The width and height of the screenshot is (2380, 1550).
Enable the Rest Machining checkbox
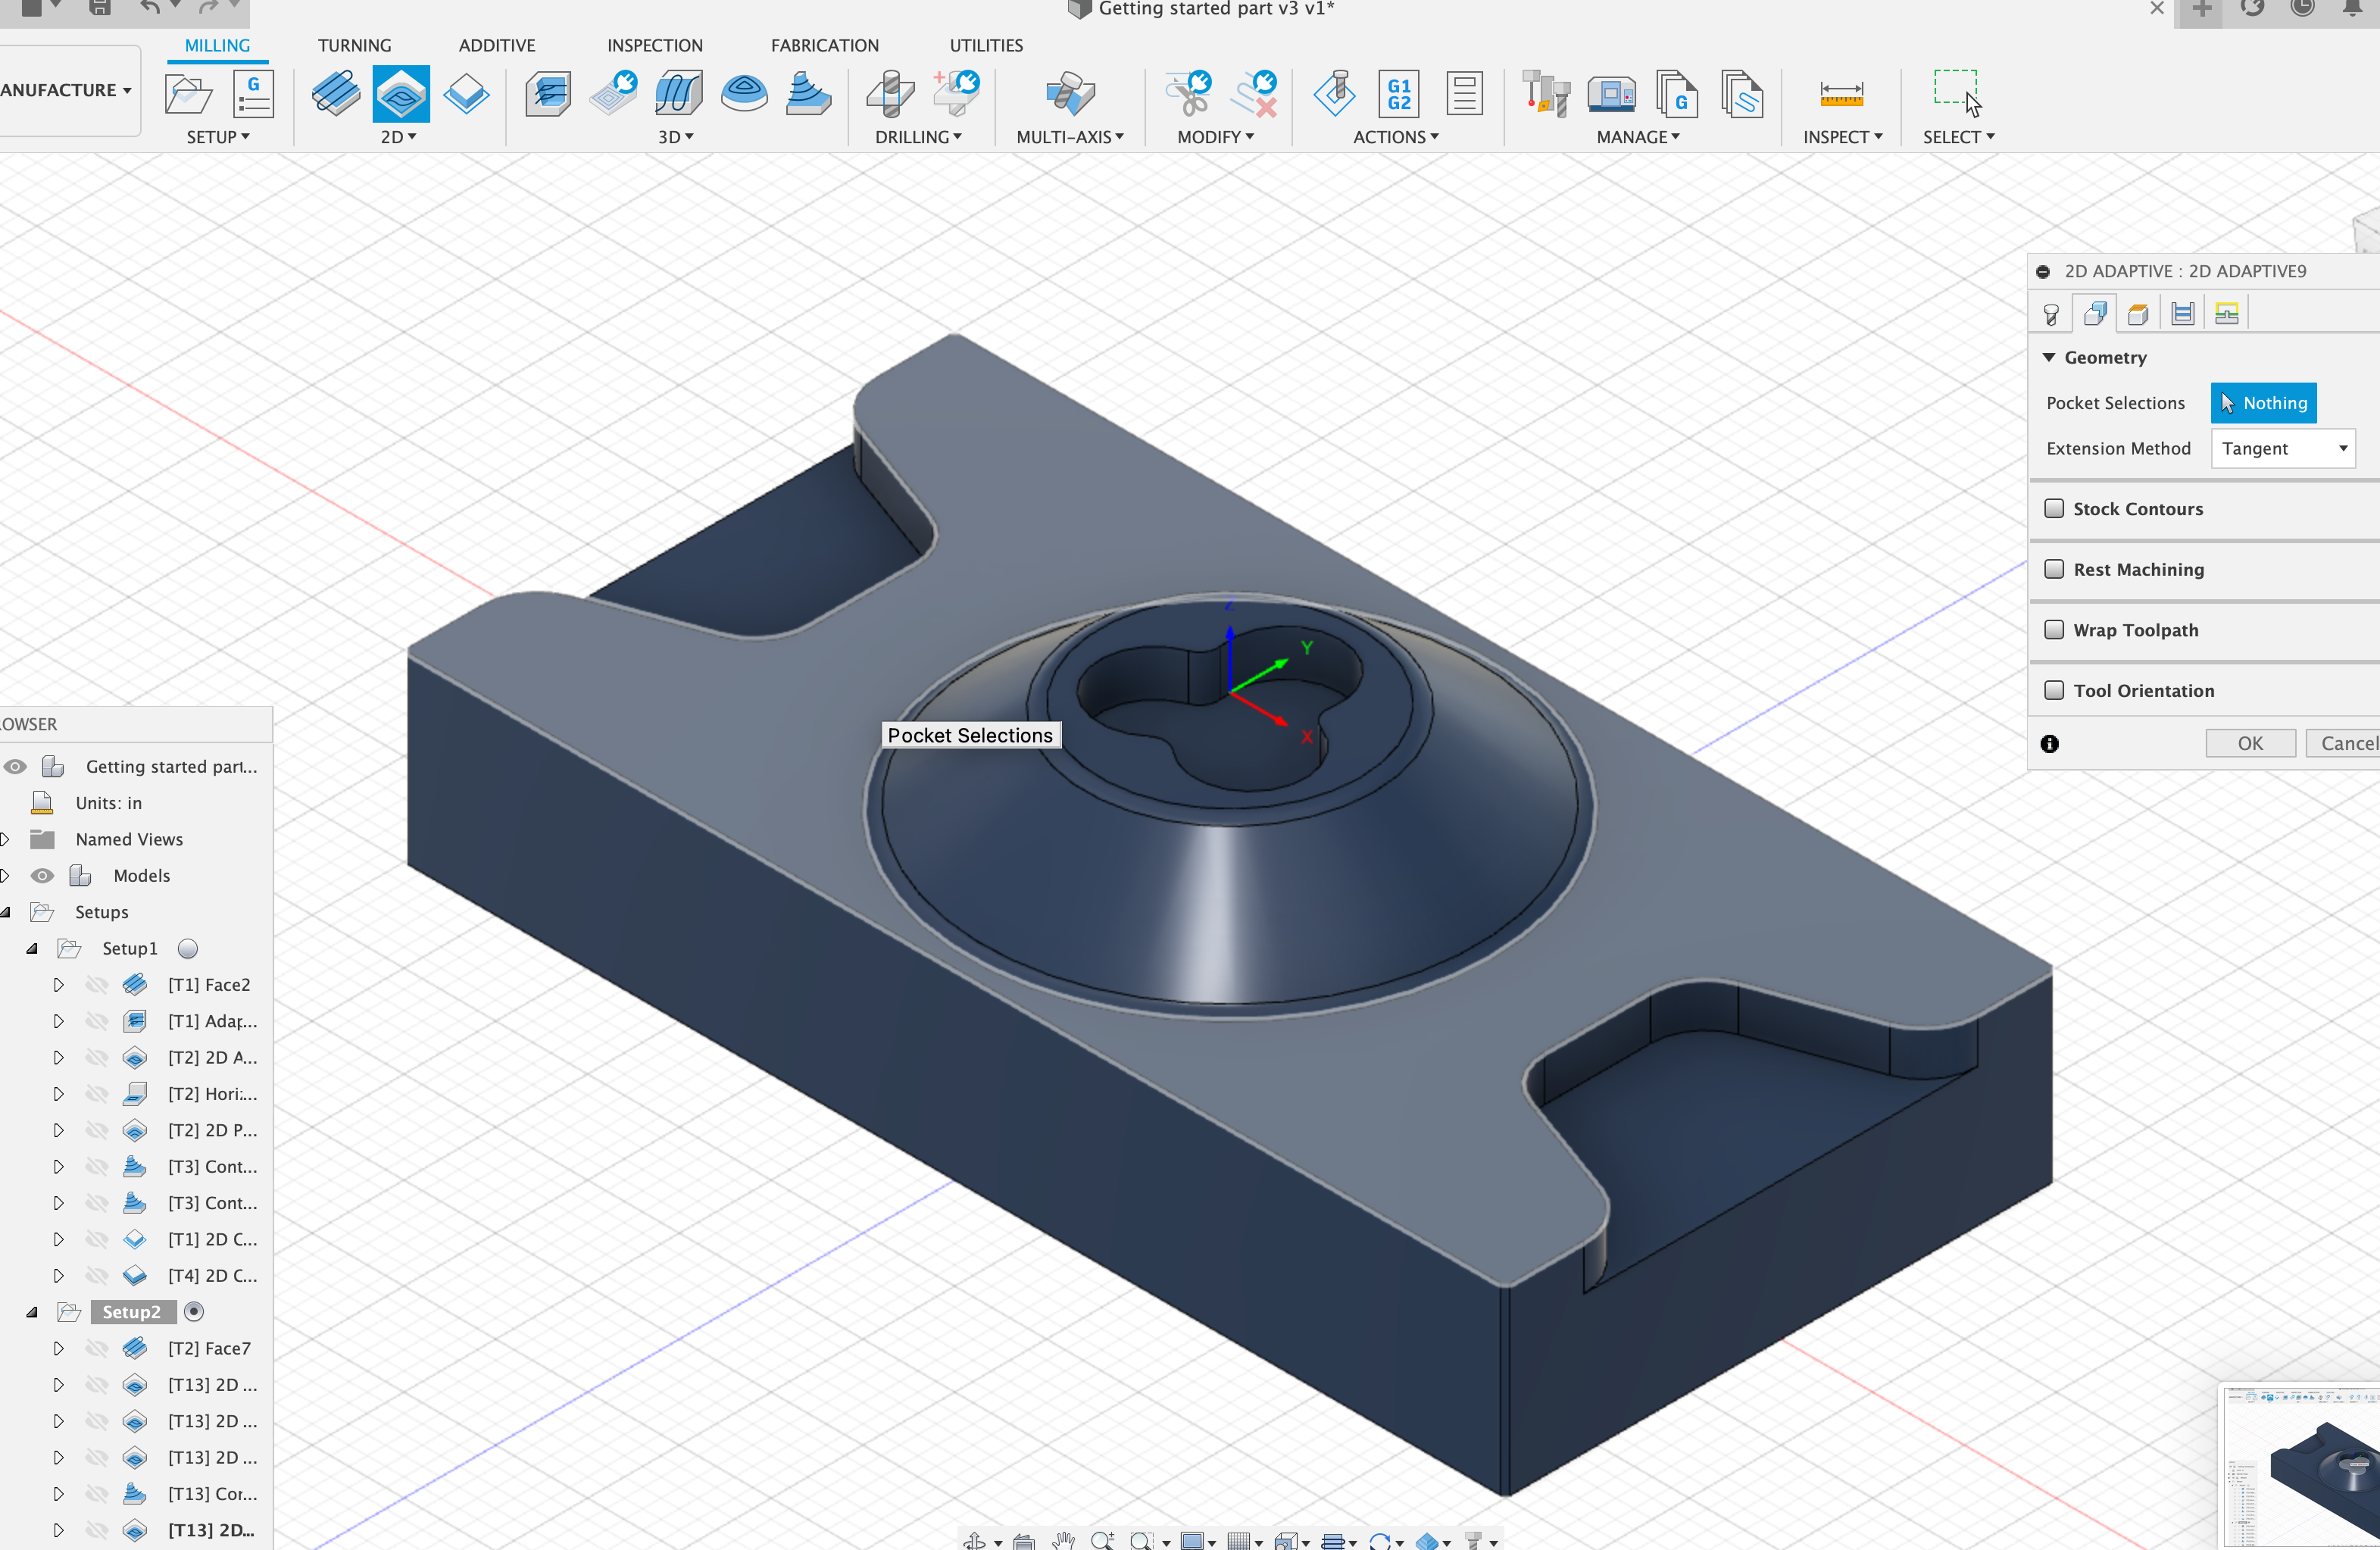pyautogui.click(x=2054, y=569)
